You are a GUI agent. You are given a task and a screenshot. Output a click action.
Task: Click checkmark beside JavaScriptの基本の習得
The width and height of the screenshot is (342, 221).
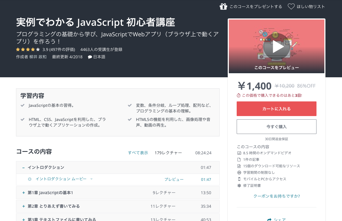coord(23,105)
